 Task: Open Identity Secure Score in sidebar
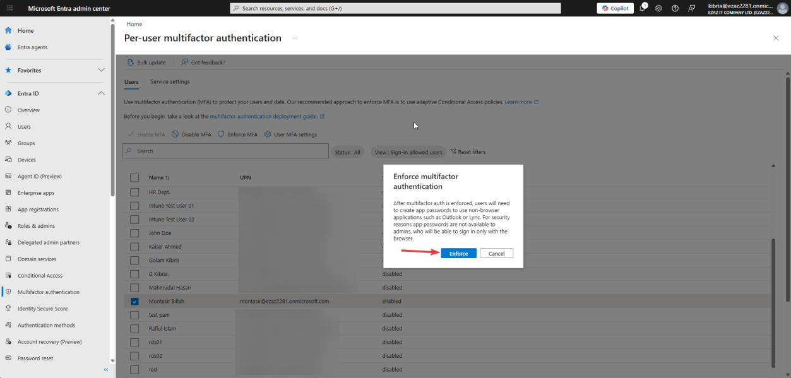point(42,309)
